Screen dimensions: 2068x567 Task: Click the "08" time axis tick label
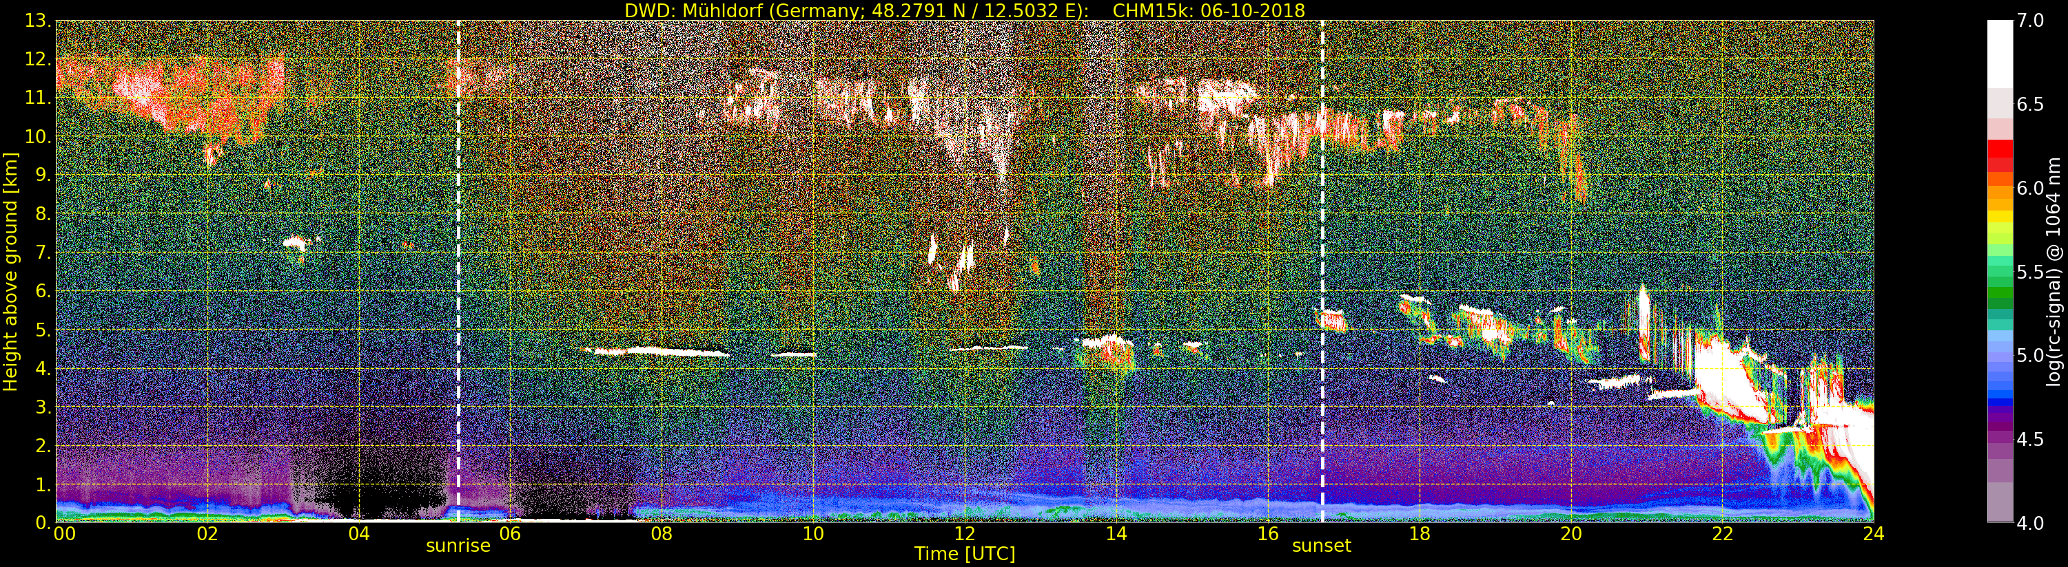662,535
